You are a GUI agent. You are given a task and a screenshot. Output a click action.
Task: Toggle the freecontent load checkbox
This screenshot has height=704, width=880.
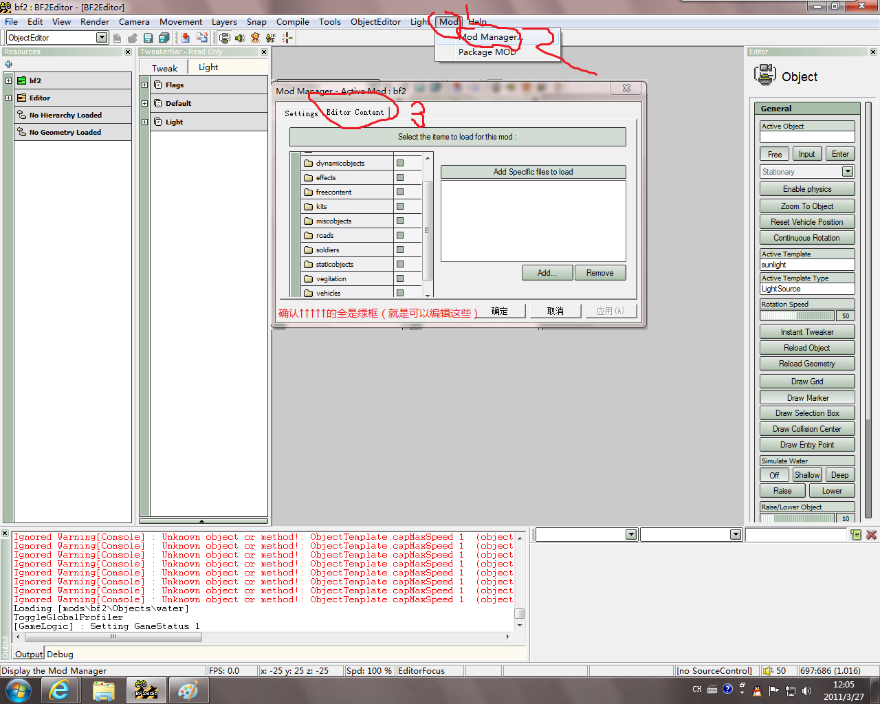coord(400,192)
